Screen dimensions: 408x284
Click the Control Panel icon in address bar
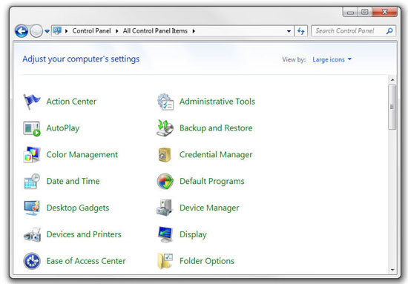pos(57,31)
